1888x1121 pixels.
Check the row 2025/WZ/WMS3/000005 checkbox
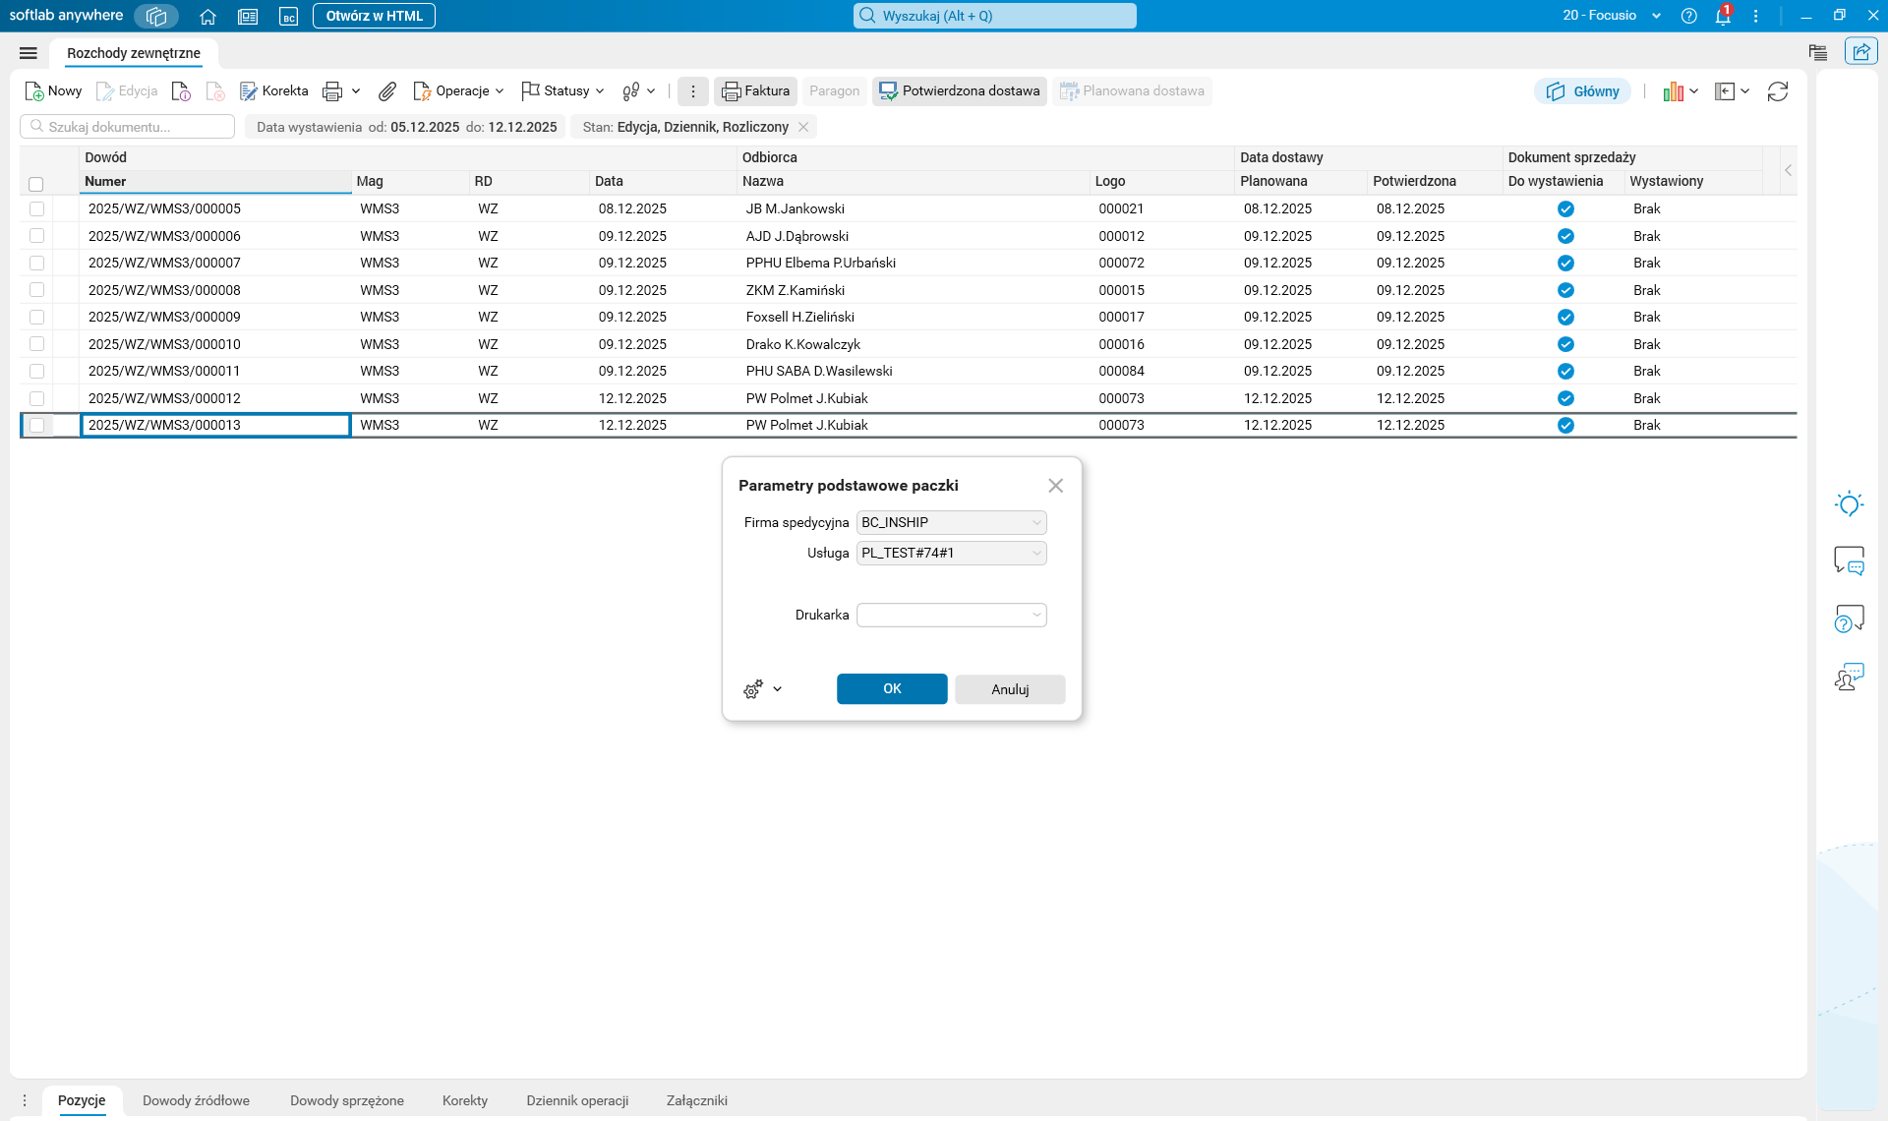point(36,208)
